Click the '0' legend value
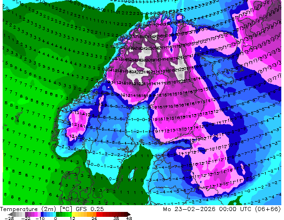 (56, 218)
